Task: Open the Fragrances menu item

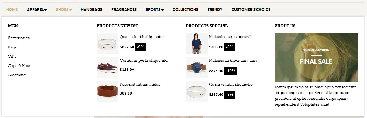Action: [124, 10]
